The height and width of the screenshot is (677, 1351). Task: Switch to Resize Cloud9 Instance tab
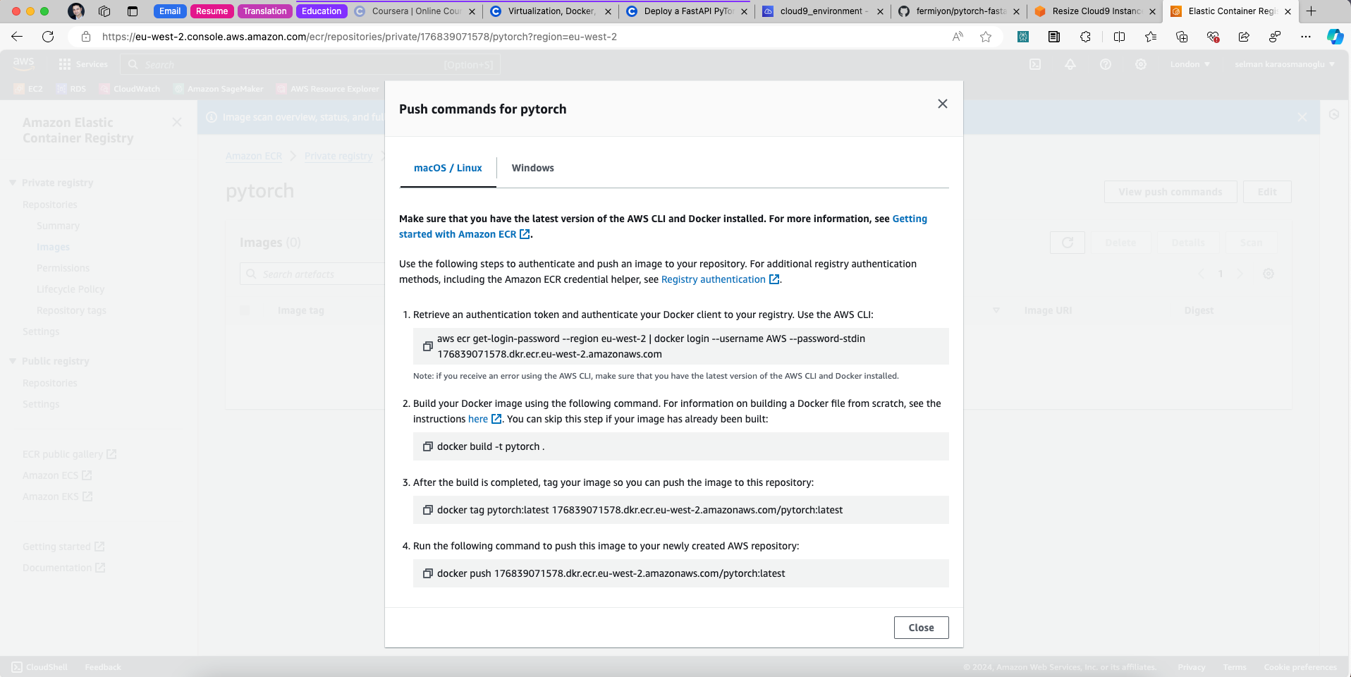(1096, 11)
